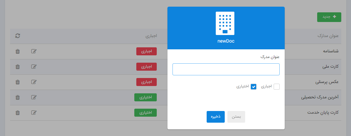Viewport: 351px width, 136px height.
Task: Click the green جدید new button
Action: [x=329, y=17]
